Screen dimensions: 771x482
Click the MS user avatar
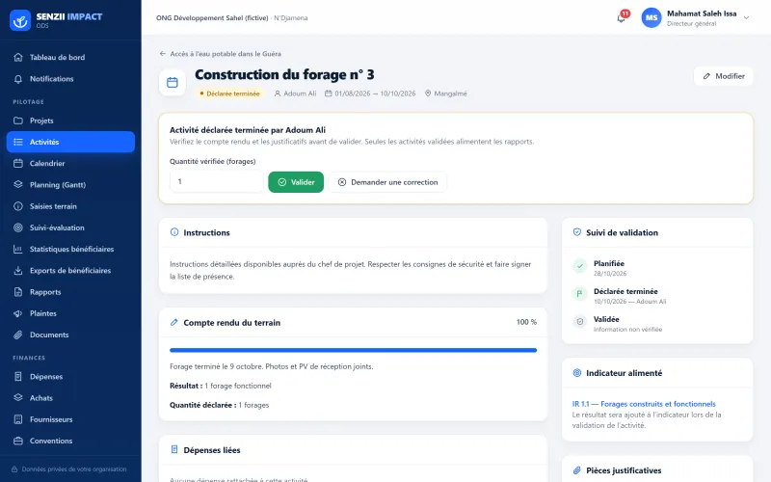(651, 17)
